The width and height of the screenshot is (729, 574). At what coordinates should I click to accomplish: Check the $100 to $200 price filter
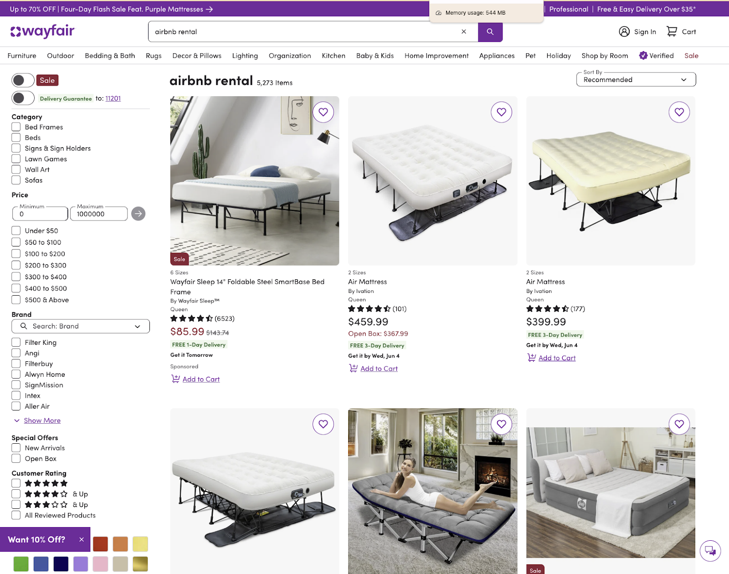coord(16,254)
